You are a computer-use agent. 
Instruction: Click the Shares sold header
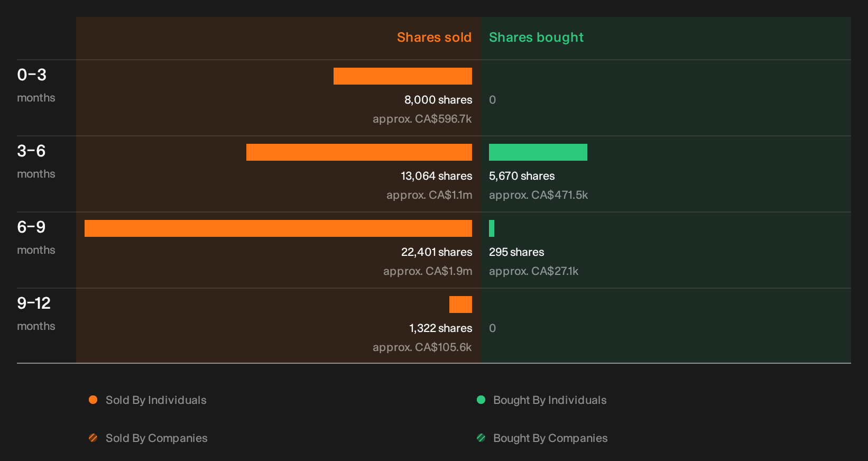(434, 38)
